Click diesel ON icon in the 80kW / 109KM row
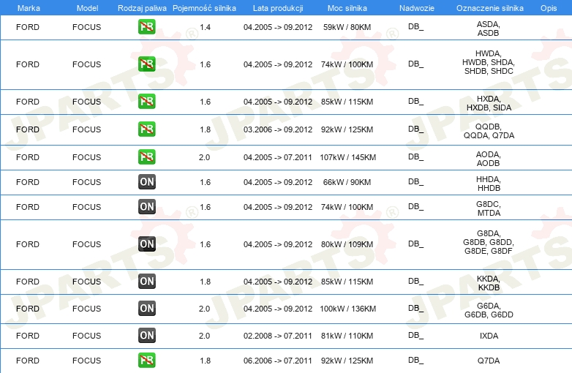572x373 pixels. tap(146, 244)
